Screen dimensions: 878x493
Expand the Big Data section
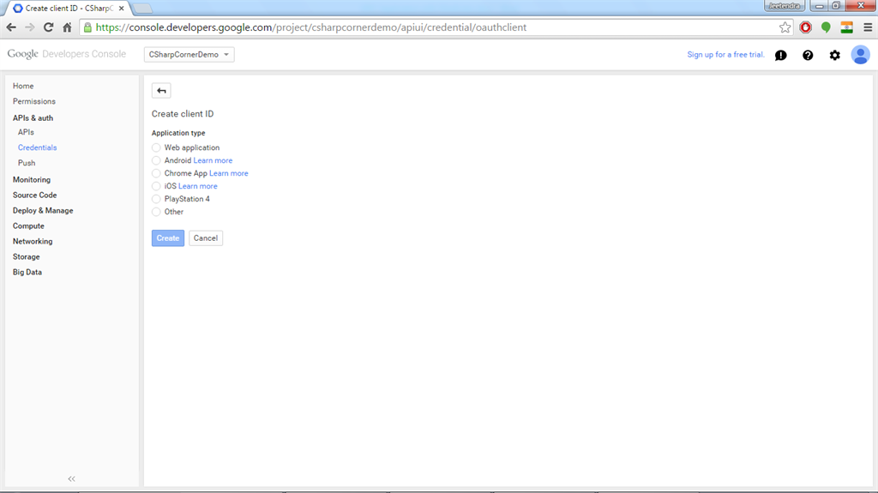point(27,273)
